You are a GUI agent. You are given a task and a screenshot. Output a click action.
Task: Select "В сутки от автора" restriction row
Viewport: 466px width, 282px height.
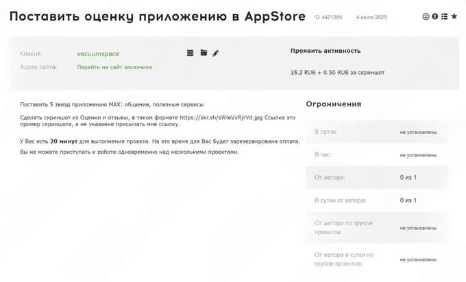pyautogui.click(x=378, y=200)
